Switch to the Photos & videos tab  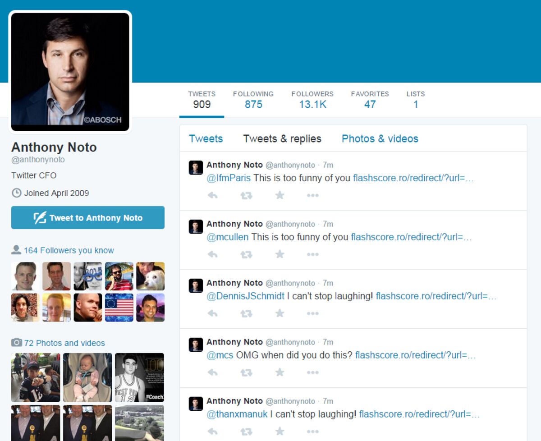(380, 138)
